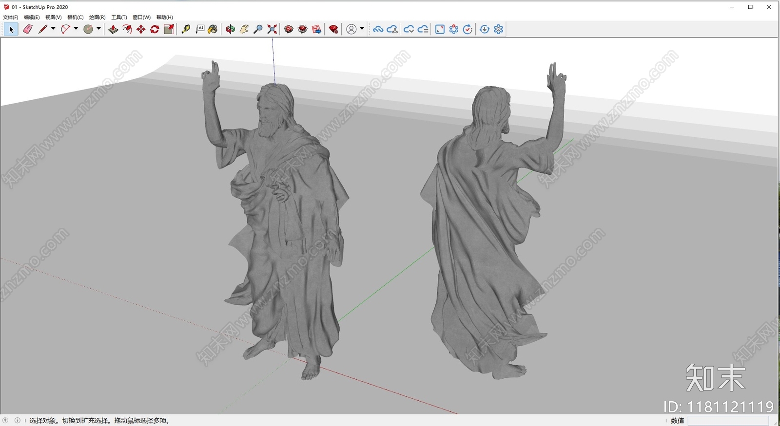
Task: Open the 帮助(H) menu
Action: tap(164, 17)
